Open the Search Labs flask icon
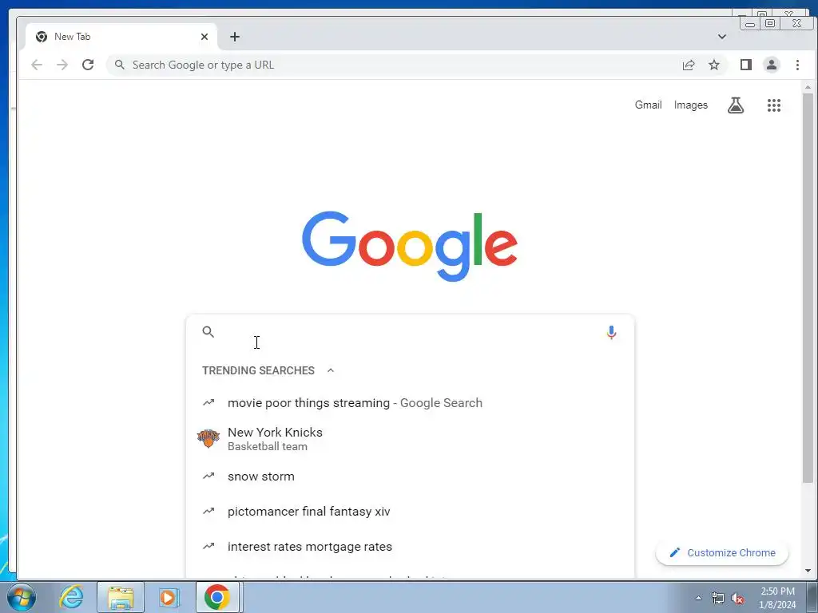The image size is (818, 613). (736, 105)
